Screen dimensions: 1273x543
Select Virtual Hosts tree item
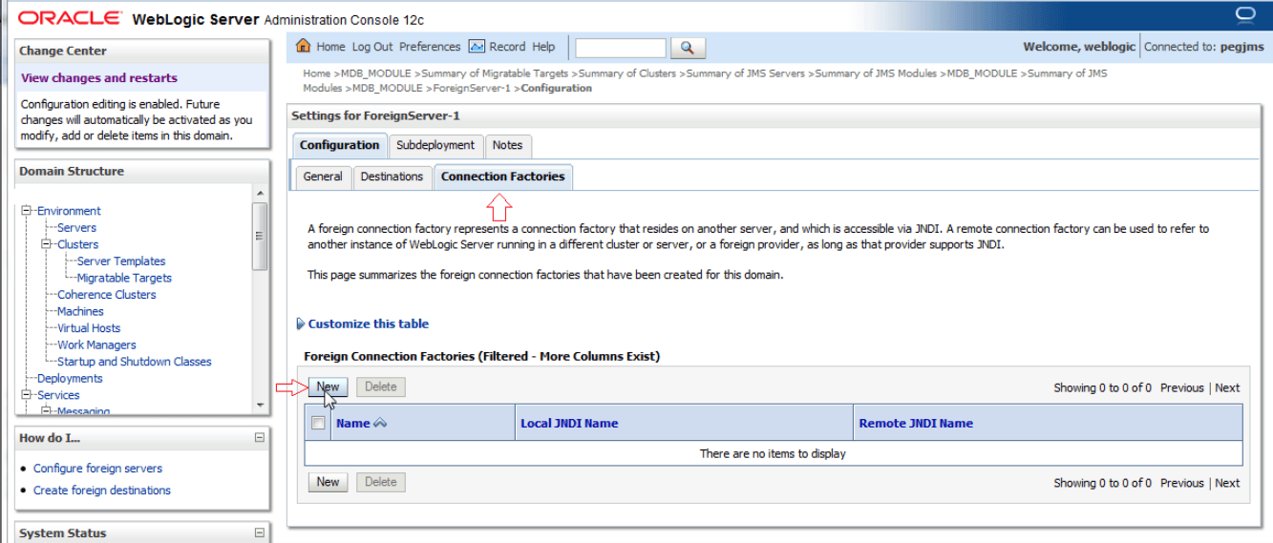tap(89, 328)
